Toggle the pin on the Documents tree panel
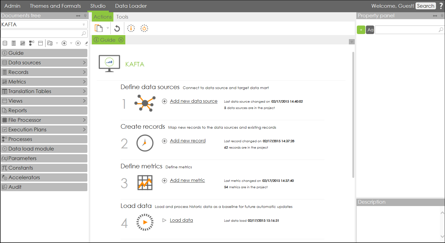The image size is (445, 243). pyautogui.click(x=85, y=16)
